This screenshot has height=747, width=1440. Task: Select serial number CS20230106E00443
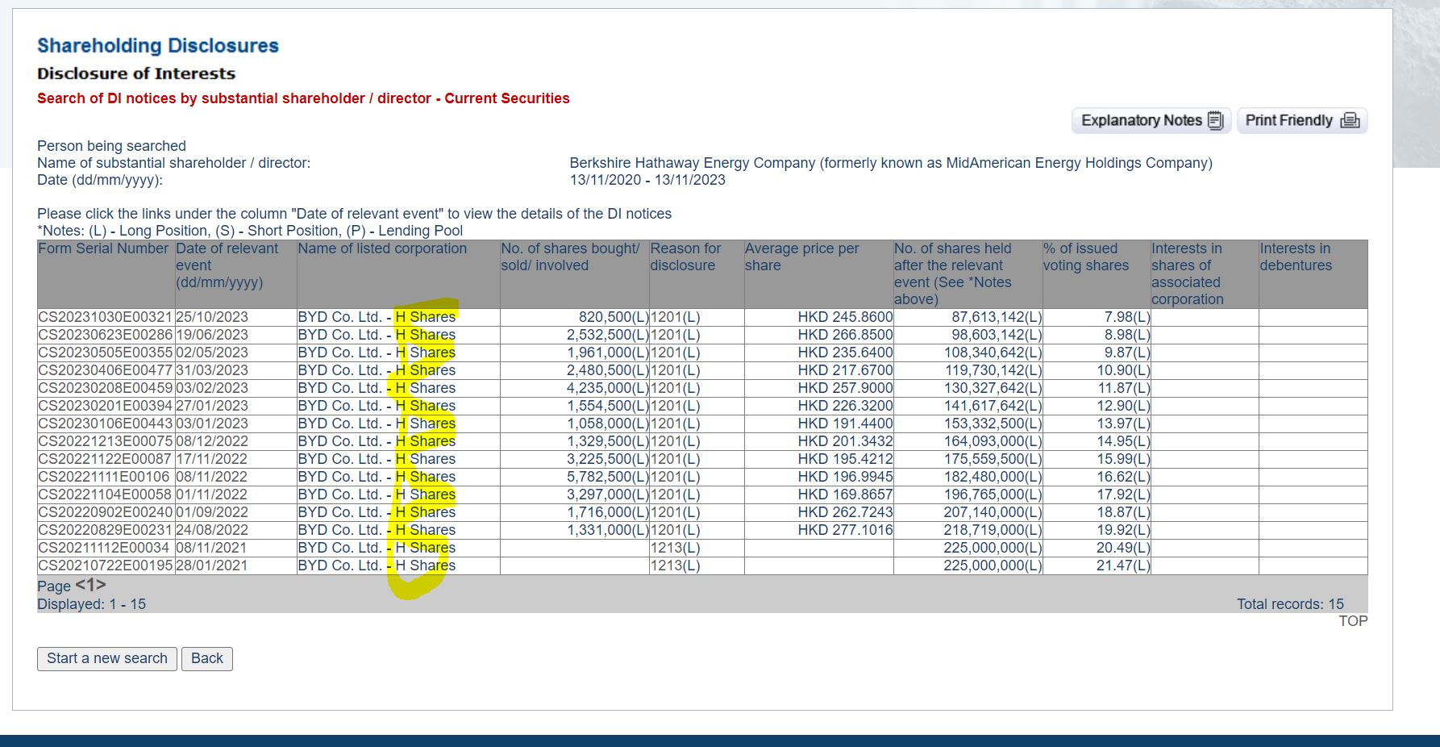(x=106, y=424)
